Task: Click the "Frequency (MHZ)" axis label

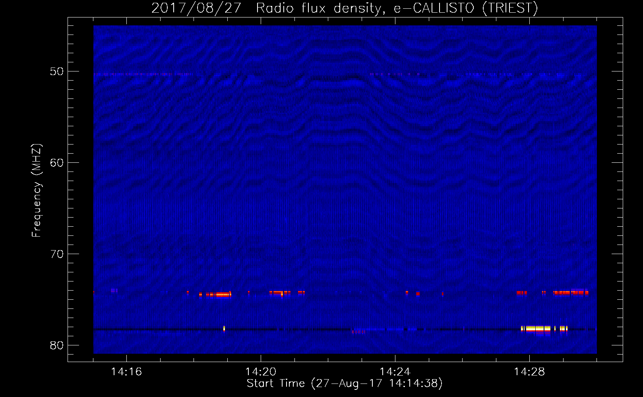Action: click(37, 191)
